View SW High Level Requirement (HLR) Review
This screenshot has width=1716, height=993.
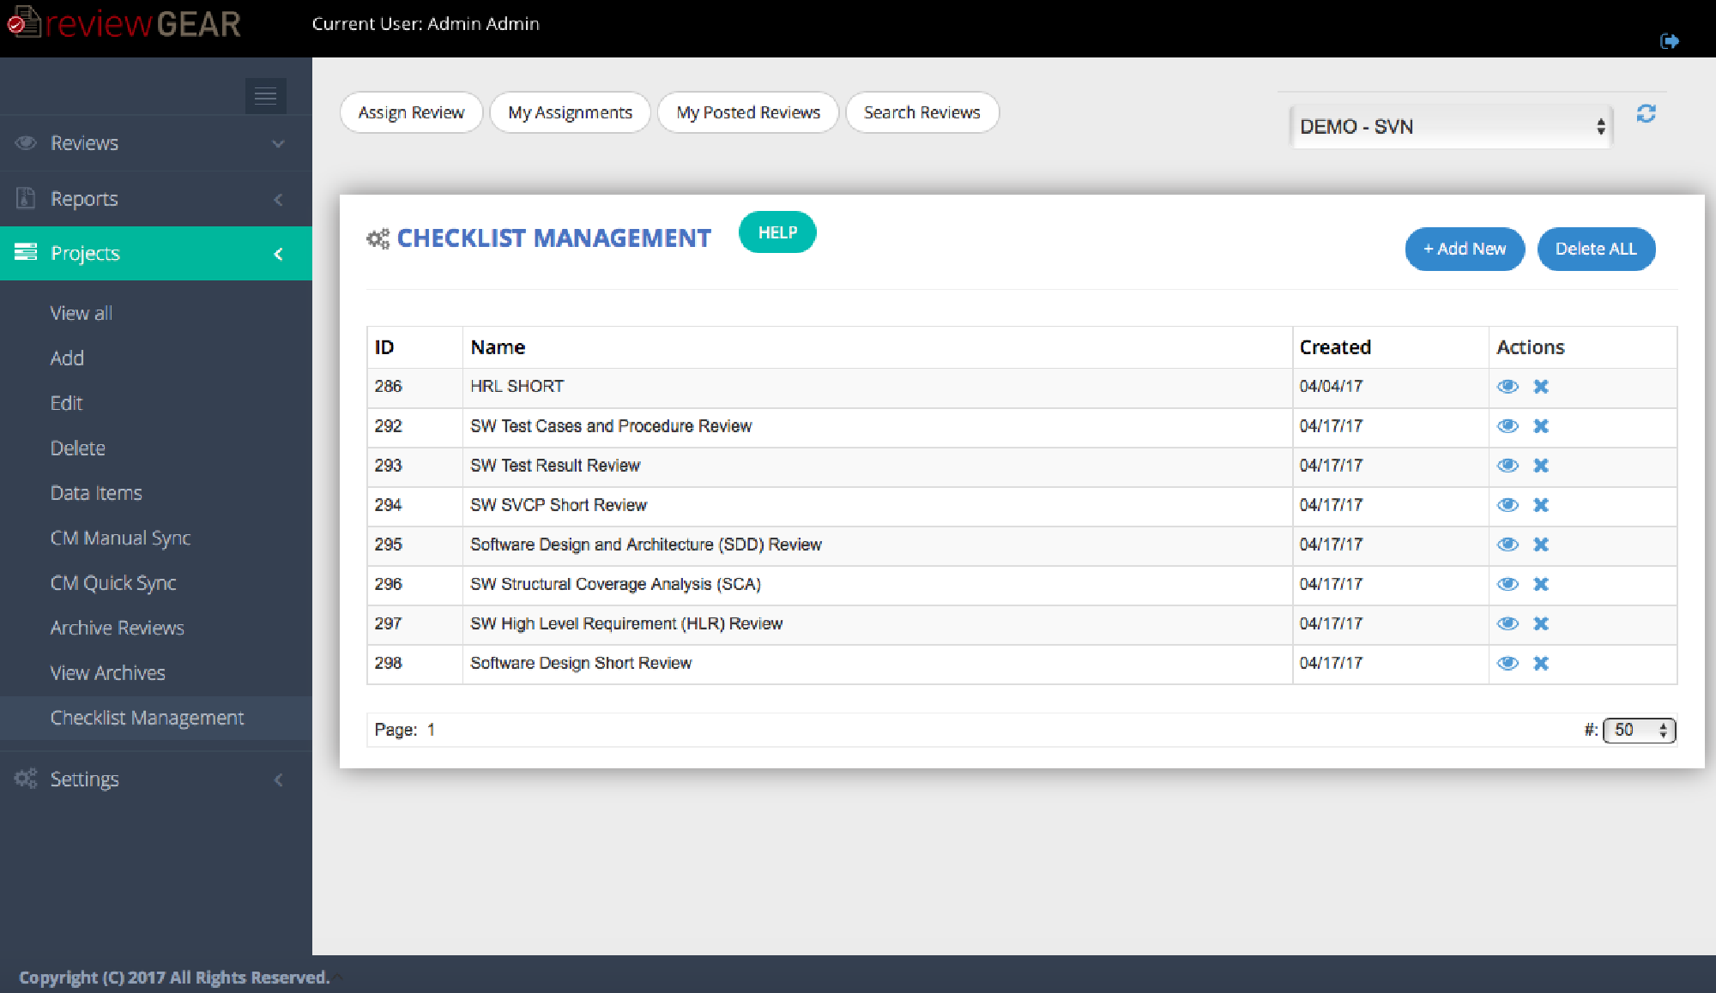click(x=1508, y=623)
